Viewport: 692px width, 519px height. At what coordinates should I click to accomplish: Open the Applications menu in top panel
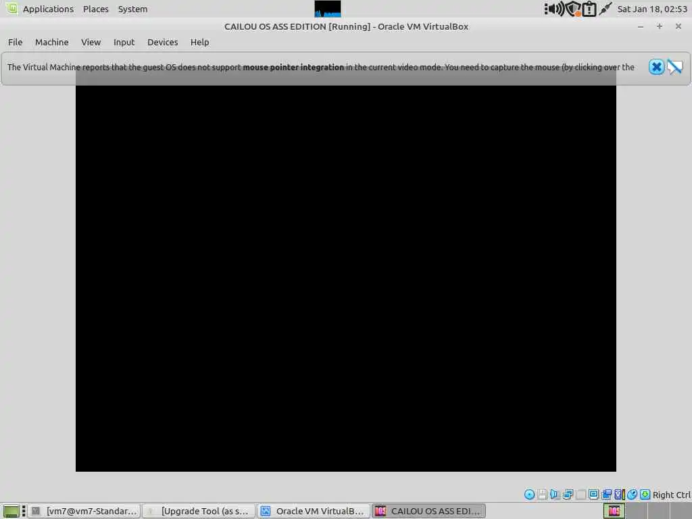coord(48,9)
